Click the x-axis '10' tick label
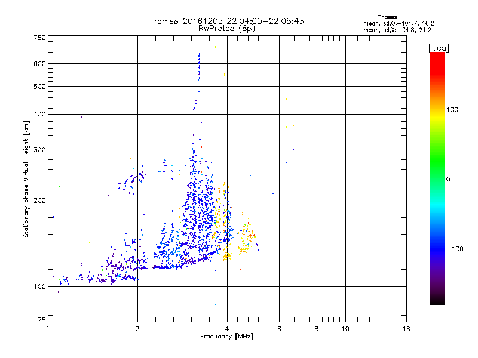Screen dimensions: 478x358 [345, 329]
